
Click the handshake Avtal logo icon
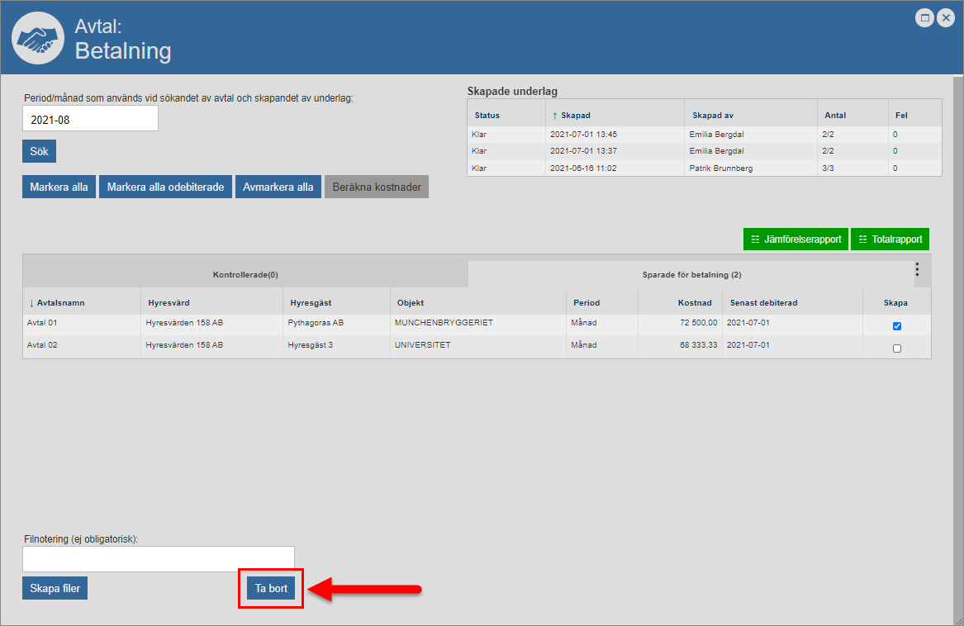39,38
